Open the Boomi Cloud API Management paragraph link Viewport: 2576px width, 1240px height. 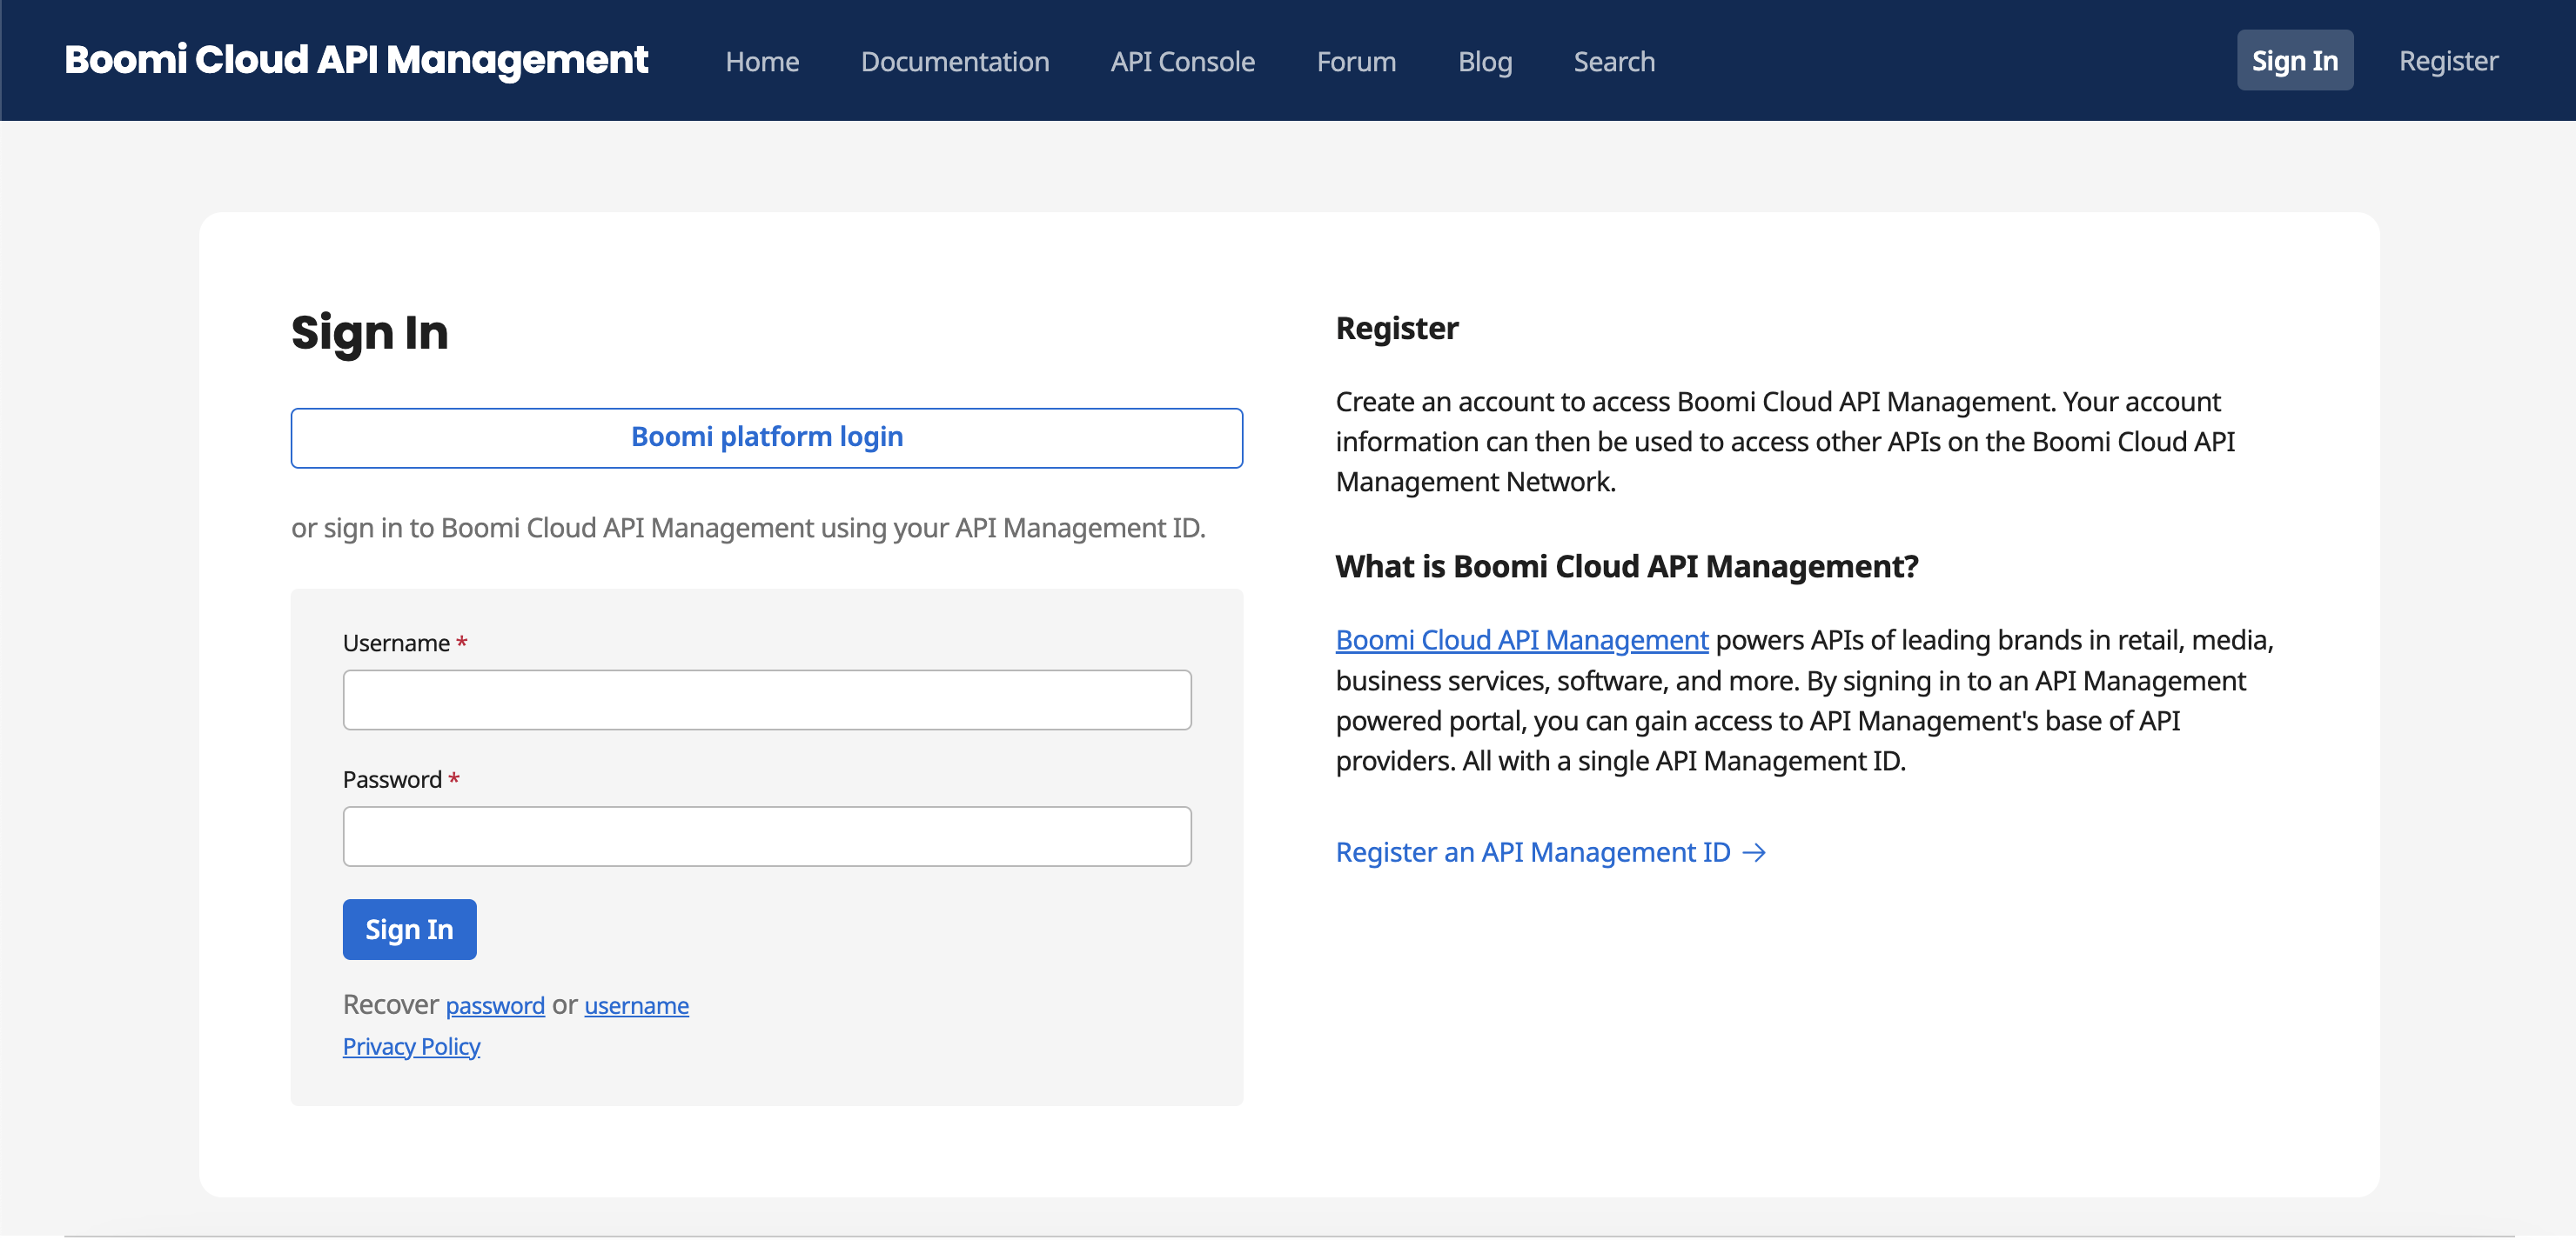(x=1521, y=639)
